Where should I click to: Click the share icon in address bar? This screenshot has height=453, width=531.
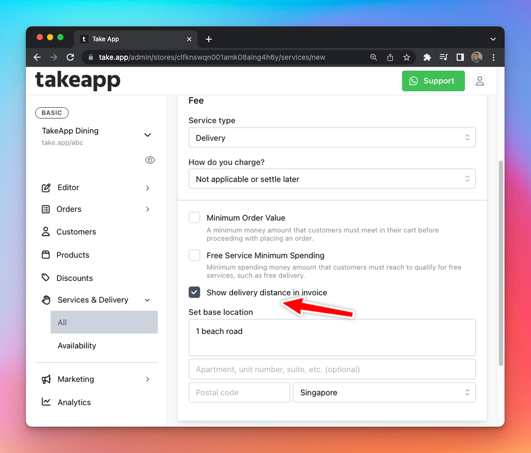[x=390, y=57]
